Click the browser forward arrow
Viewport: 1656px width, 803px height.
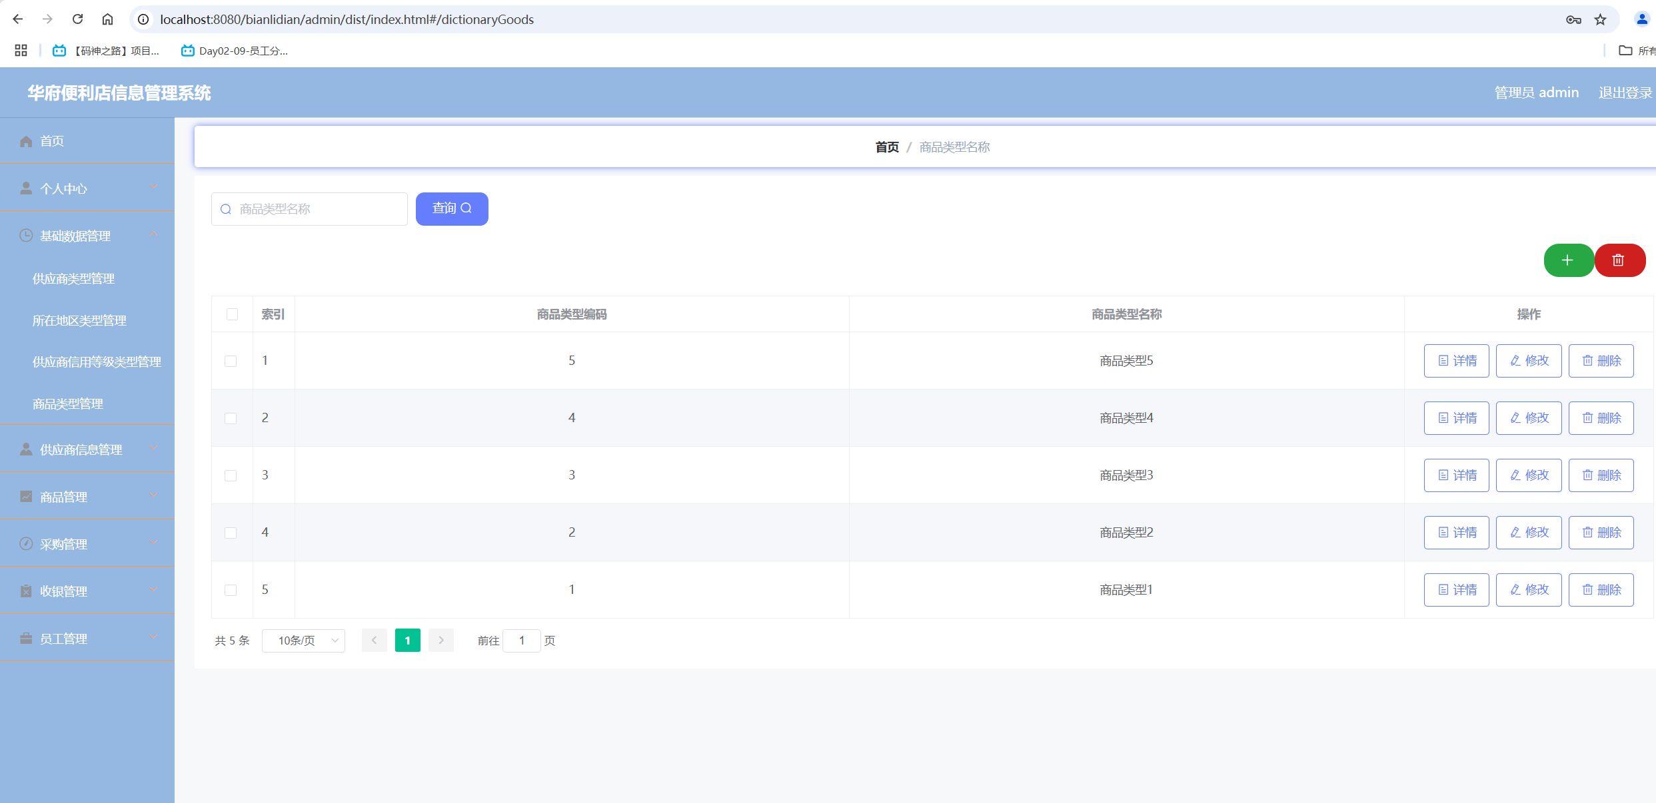coord(47,19)
